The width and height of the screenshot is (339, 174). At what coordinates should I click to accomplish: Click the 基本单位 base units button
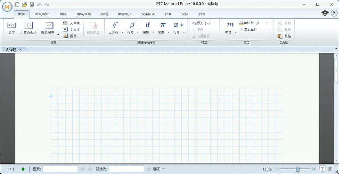(248, 30)
